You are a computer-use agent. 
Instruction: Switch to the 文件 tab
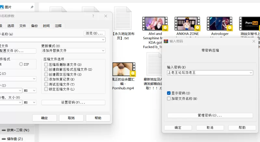coord(22,26)
